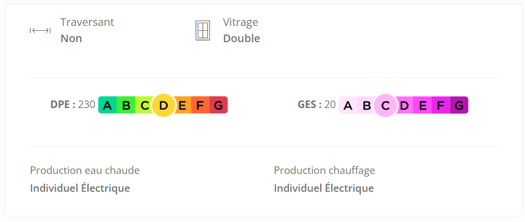The width and height of the screenshot is (525, 222).
Task: Click the Vitrage window icon
Action: click(x=202, y=31)
